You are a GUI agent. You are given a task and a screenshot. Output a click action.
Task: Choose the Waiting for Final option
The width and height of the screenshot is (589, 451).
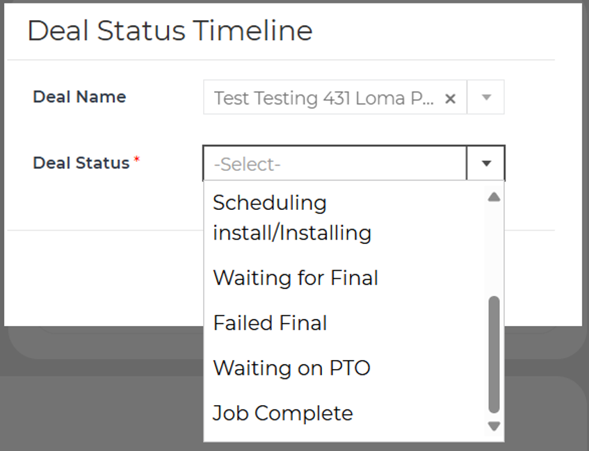[296, 278]
